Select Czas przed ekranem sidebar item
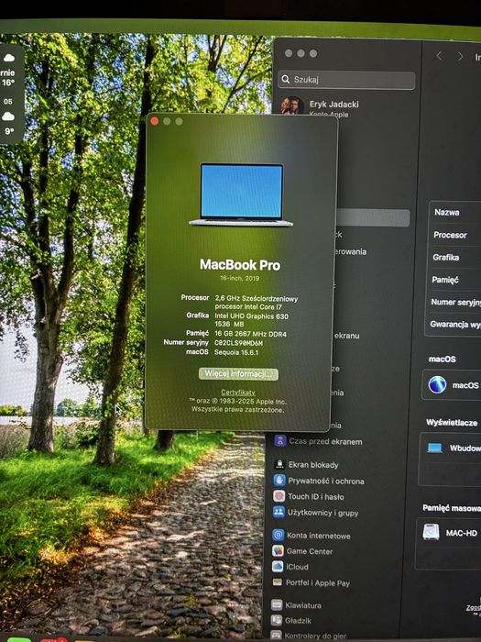481x642 pixels. coord(318,441)
